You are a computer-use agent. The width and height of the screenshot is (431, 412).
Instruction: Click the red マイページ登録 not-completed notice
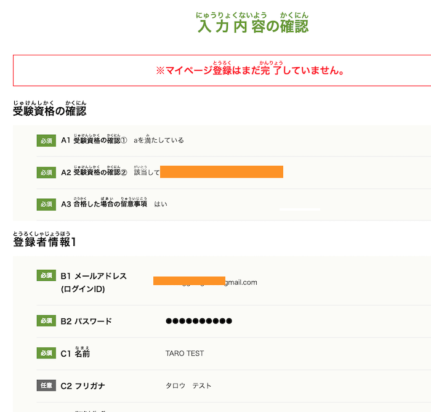coord(250,70)
